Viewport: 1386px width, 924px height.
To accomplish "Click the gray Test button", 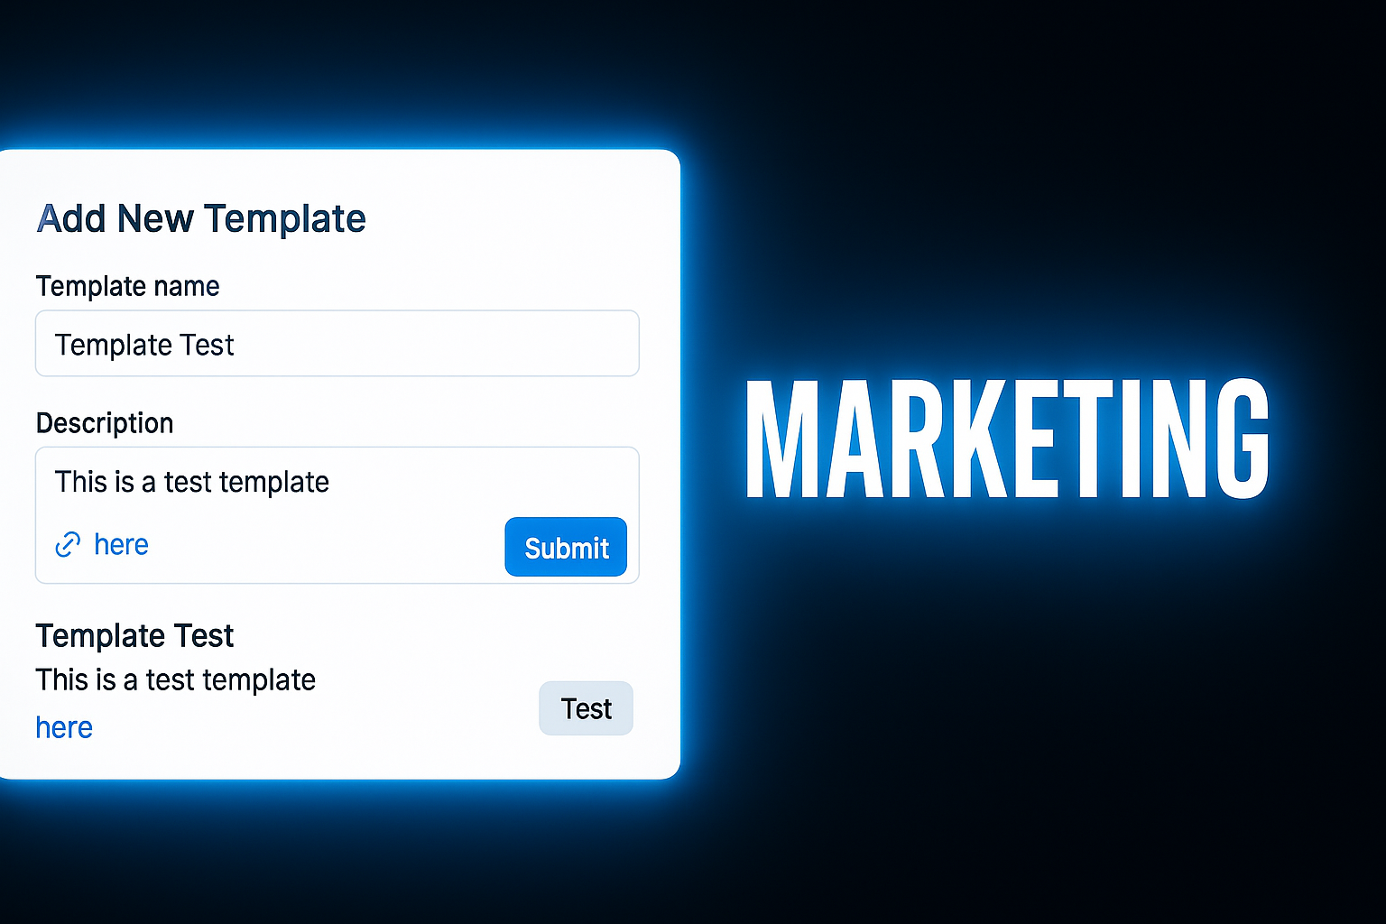I will pyautogui.click(x=586, y=708).
